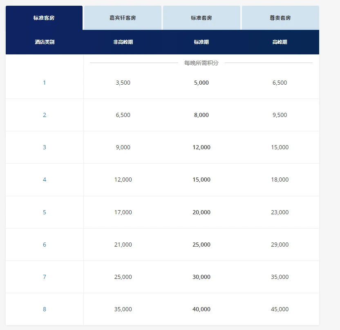Image resolution: width=340 pixels, height=330 pixels.
Task: Open hotel category 5 link
Action: pos(45,212)
